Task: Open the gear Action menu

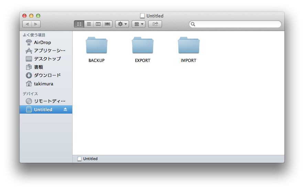Action: click(x=122, y=24)
